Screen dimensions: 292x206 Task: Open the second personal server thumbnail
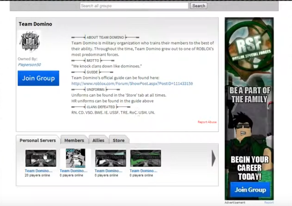click(75, 158)
